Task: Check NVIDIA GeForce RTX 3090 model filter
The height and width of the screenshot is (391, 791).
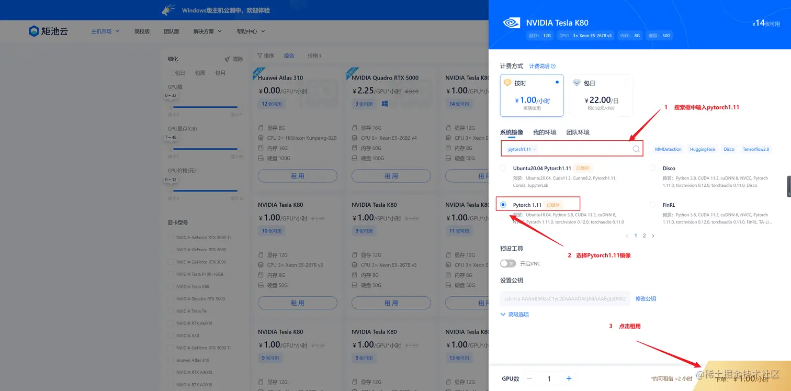Action: [170, 262]
